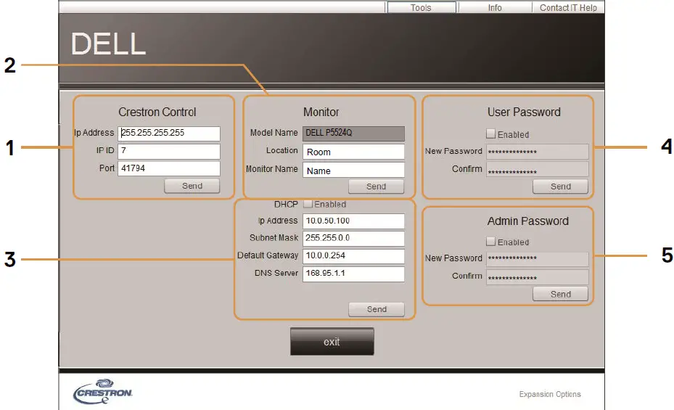The height and width of the screenshot is (410, 674).
Task: Send the Admin Password settings
Action: [x=560, y=295]
